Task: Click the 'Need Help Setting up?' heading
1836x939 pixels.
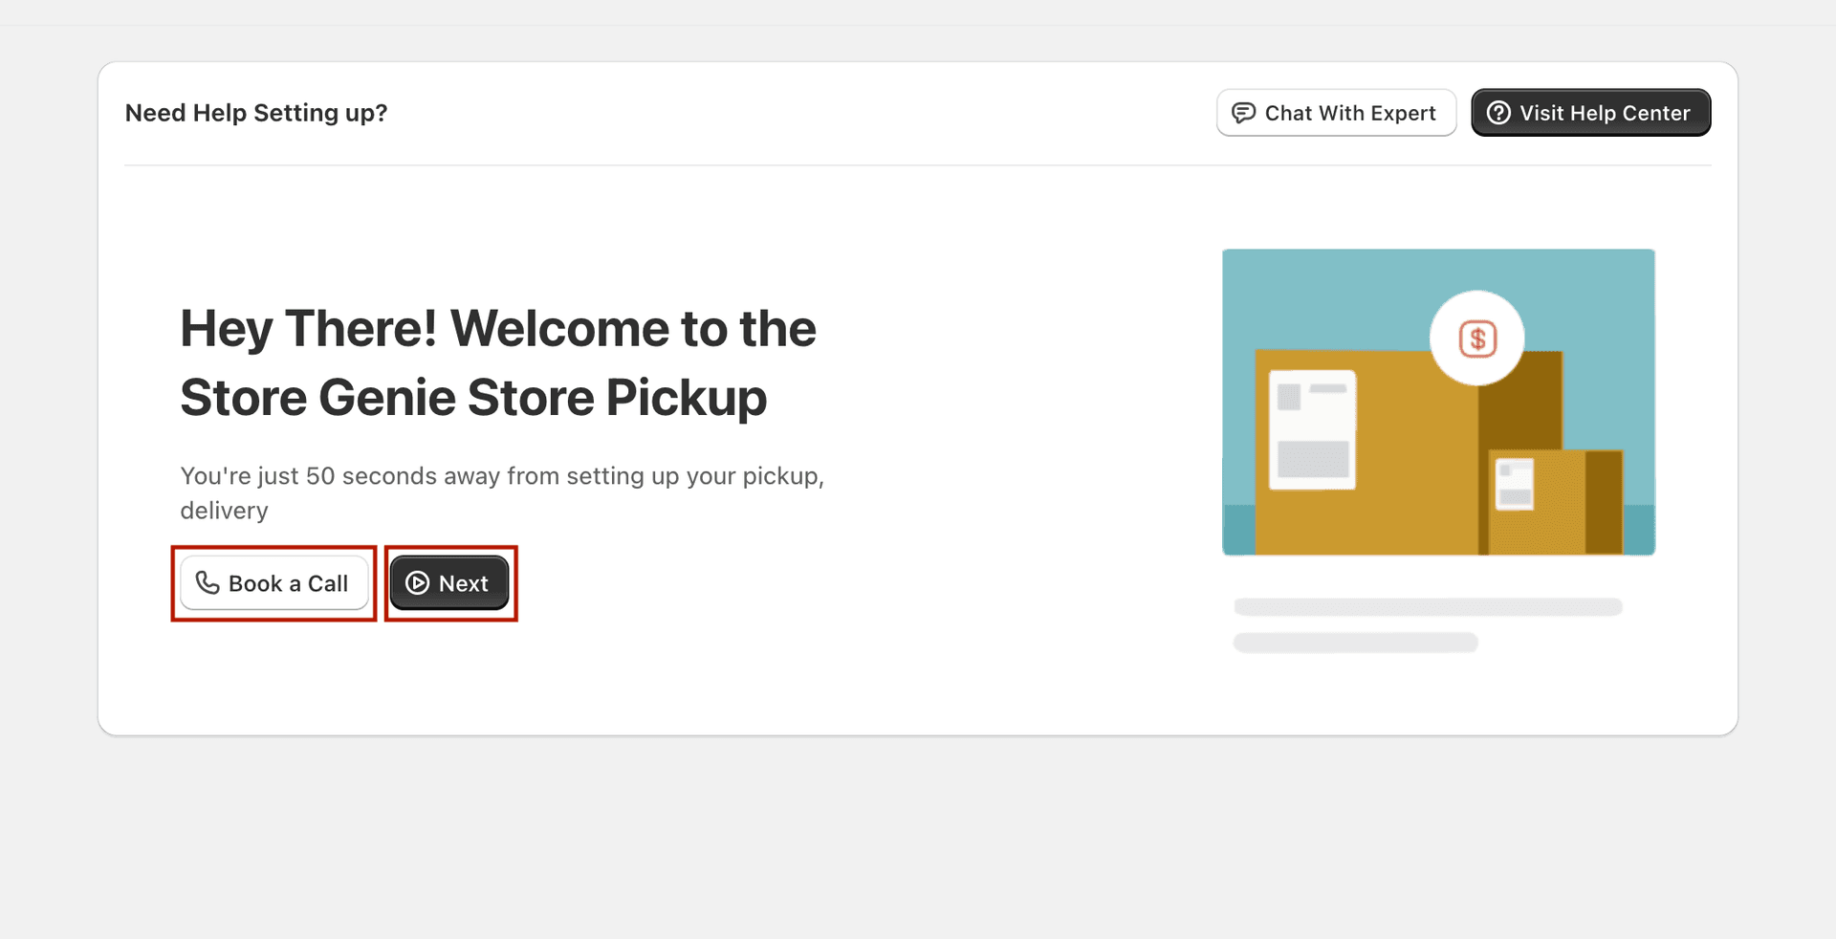Action: (255, 112)
